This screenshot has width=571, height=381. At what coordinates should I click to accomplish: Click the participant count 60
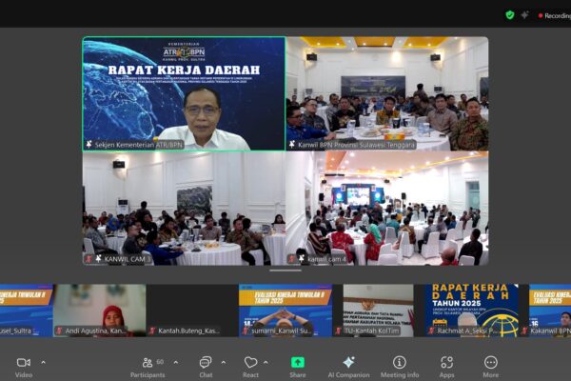coord(160,362)
